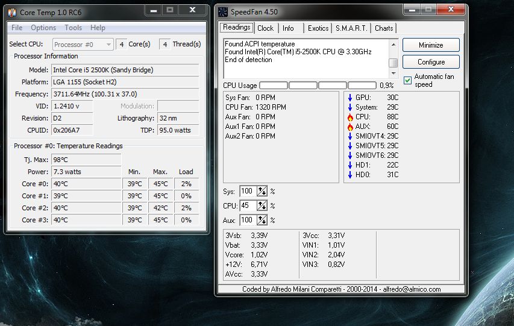Select the Readings tab in SpeedFan
514x326 pixels.
point(237,27)
